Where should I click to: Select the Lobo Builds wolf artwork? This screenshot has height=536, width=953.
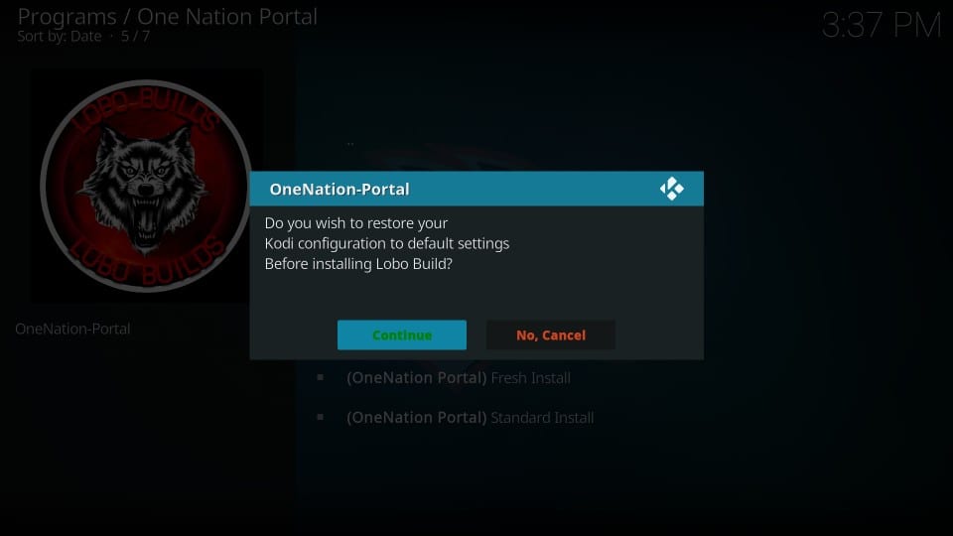[146, 186]
